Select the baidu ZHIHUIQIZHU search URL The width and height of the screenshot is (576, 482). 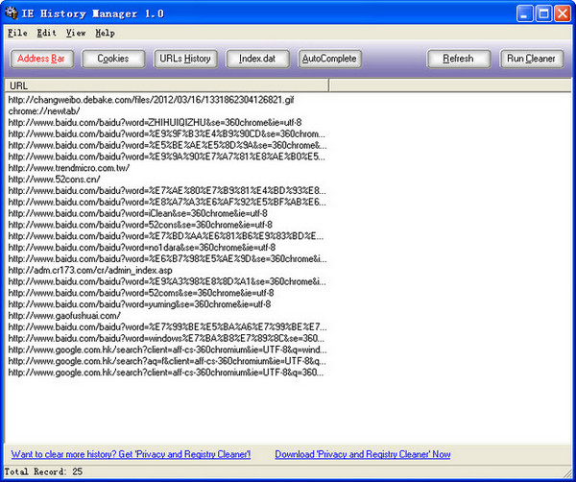(x=155, y=122)
